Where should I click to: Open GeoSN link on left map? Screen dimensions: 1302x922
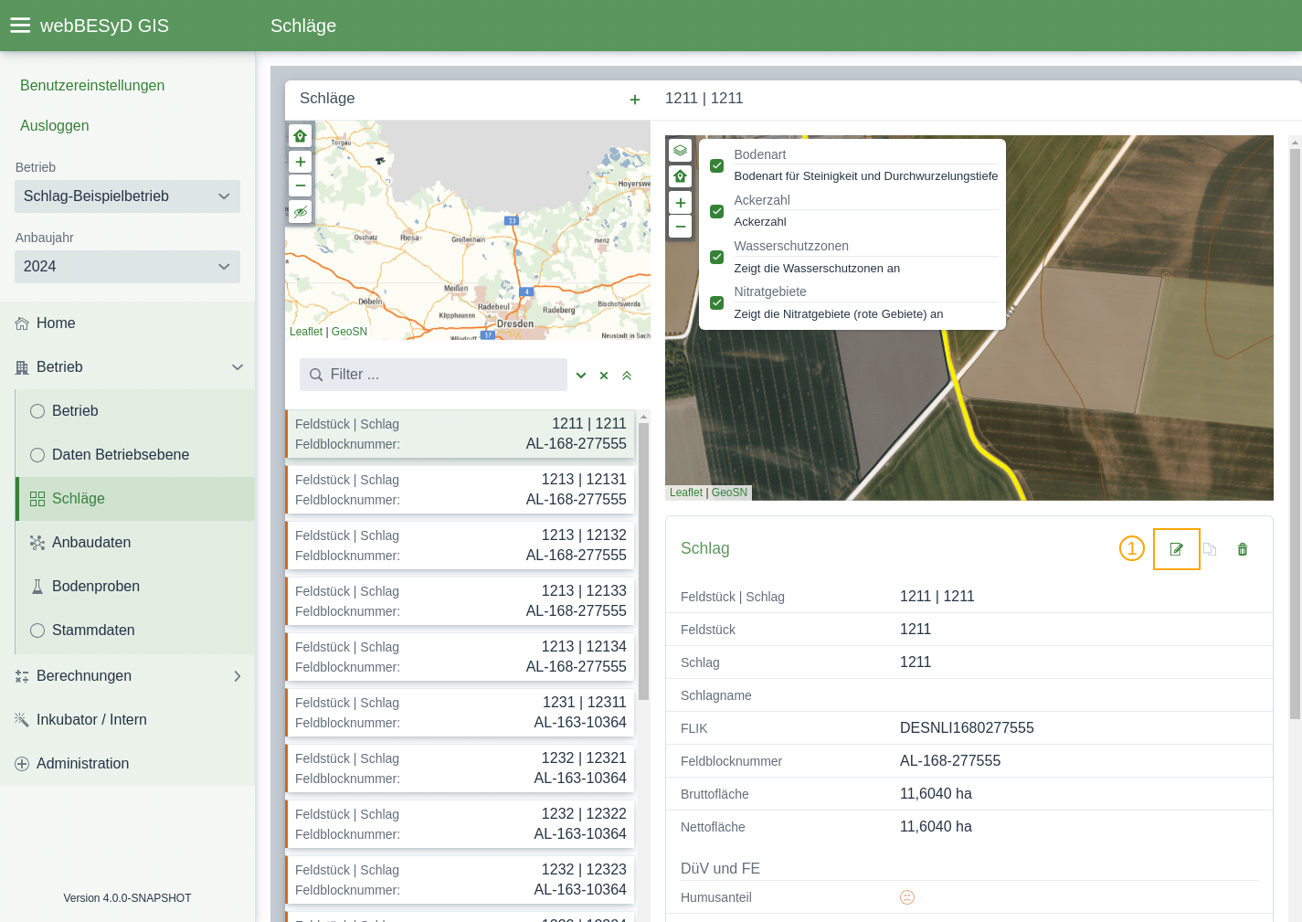(x=349, y=332)
